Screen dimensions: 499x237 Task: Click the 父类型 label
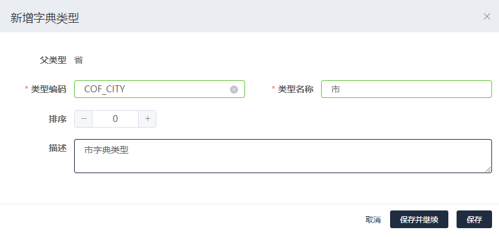tap(53, 60)
